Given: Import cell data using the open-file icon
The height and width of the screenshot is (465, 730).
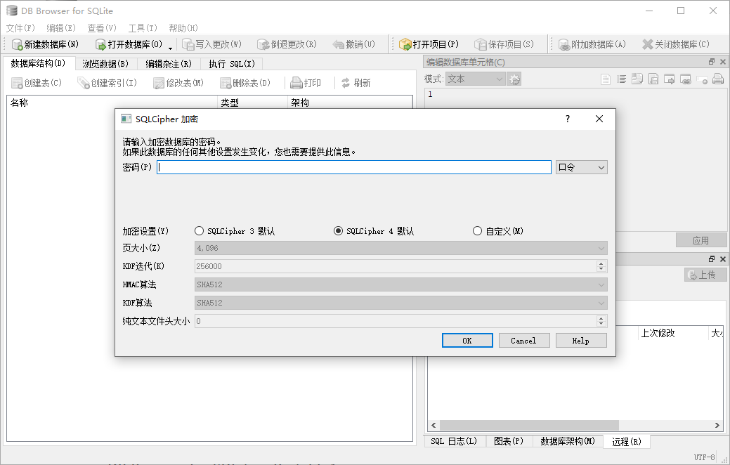Looking at the screenshot, I should tap(637, 79).
